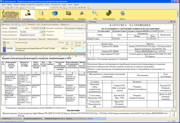Click the Документ основание field
180x123 pixels.
click(x=75, y=28)
